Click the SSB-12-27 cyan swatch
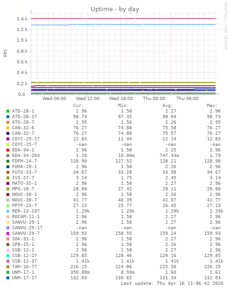The height and width of the screenshot is (289, 230). [x=8, y=256]
